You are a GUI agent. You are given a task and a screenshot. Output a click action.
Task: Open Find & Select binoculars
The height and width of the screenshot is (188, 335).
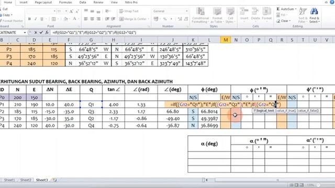(x=314, y=15)
